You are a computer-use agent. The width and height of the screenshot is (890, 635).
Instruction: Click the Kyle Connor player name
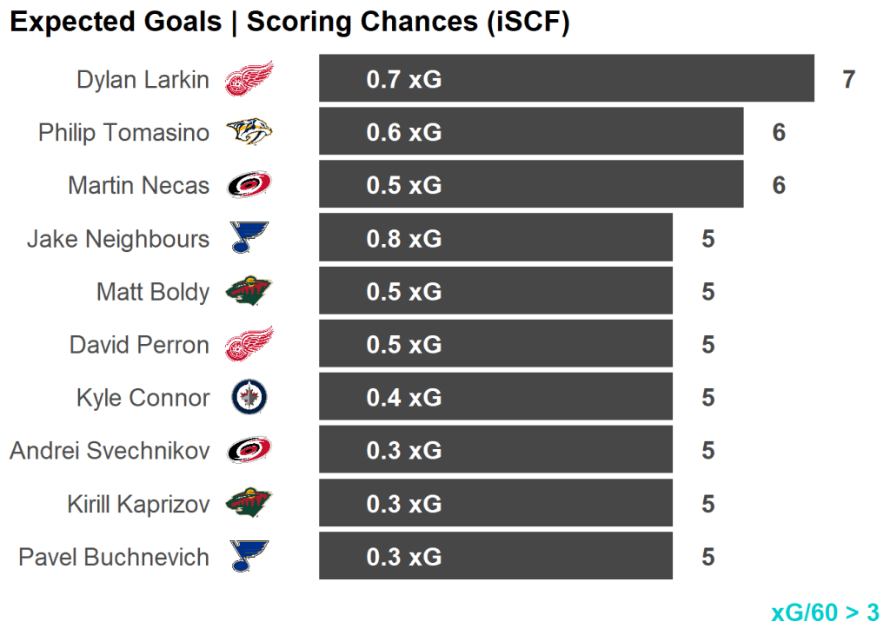(x=143, y=398)
